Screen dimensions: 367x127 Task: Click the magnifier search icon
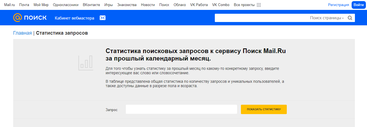point(350,18)
